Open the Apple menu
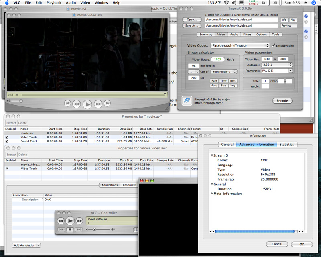 [7, 3]
